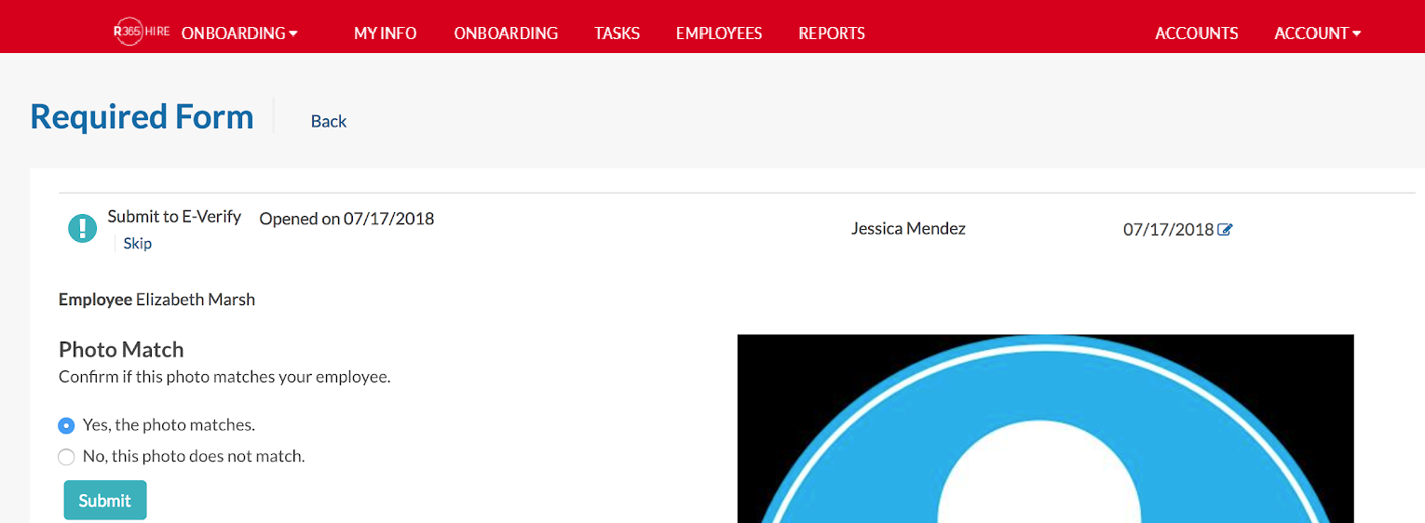Image resolution: width=1425 pixels, height=523 pixels.
Task: Expand the ACCOUNT dropdown menu
Action: [1318, 34]
